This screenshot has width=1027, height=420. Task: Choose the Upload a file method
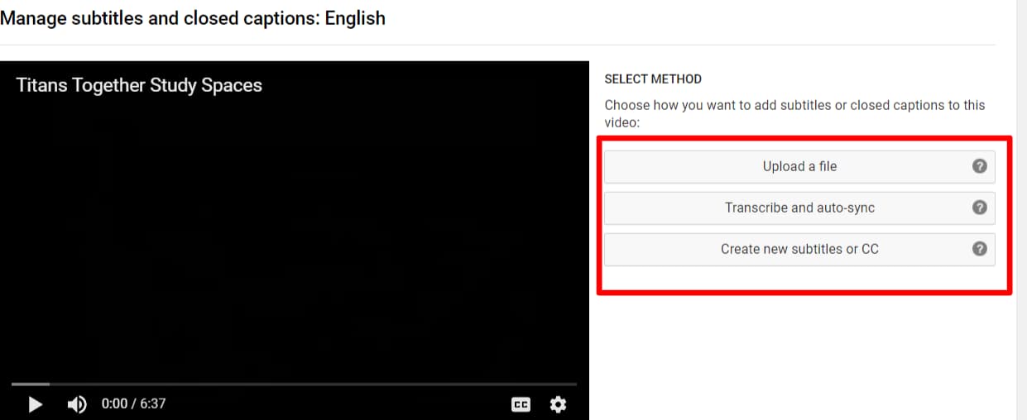(x=799, y=166)
